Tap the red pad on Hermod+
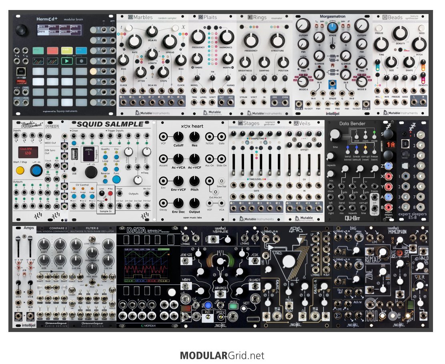 coord(52,50)
